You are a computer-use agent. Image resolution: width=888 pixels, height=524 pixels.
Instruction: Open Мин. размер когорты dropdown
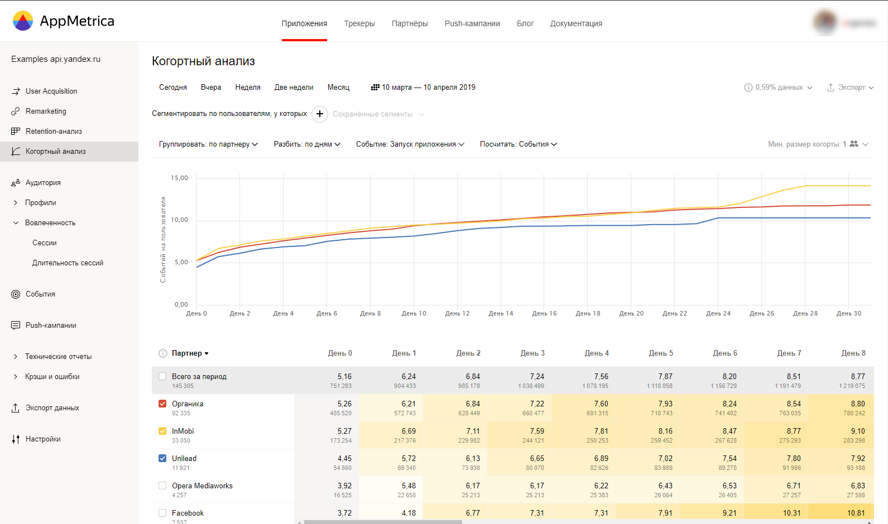(818, 144)
